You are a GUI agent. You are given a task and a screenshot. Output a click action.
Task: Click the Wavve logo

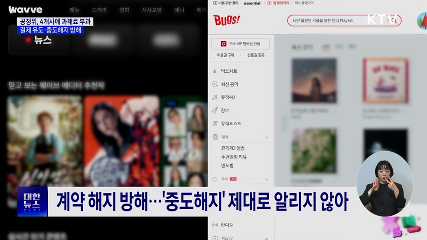click(26, 10)
